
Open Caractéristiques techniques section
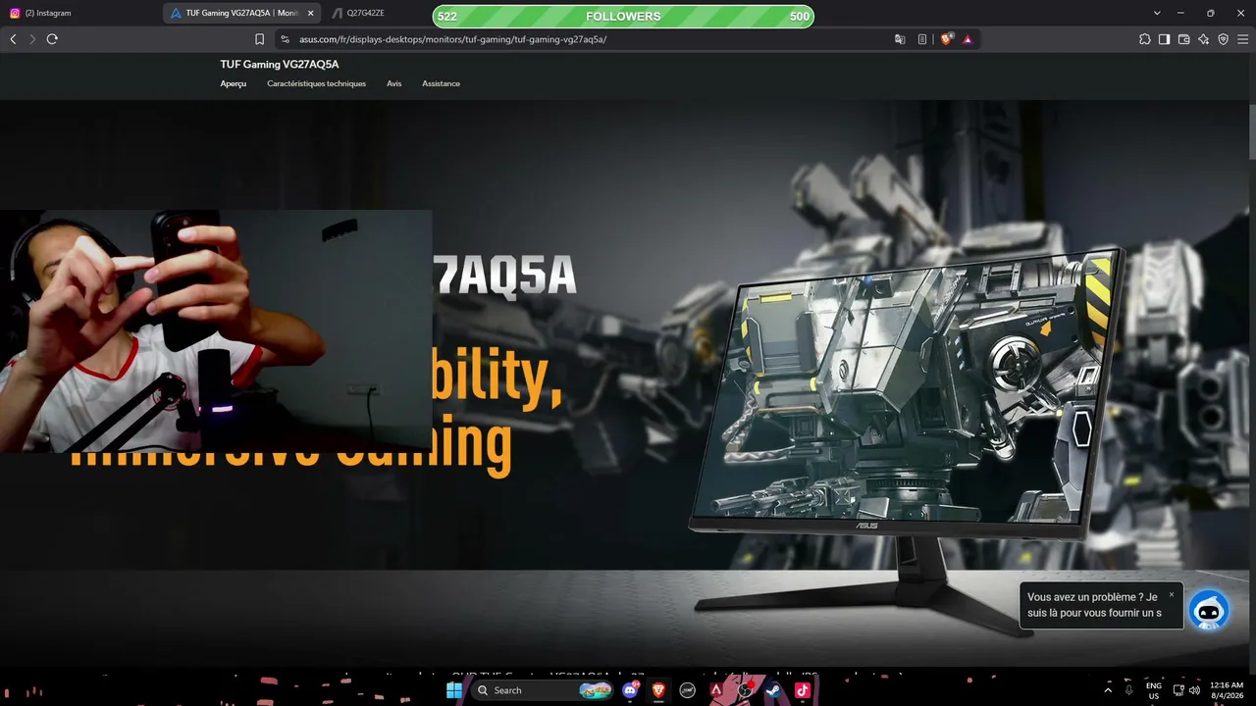pyautogui.click(x=316, y=83)
